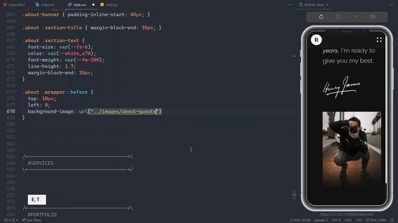The width and height of the screenshot is (398, 223).
Task: Click the '.about .section-text' selector
Action: click(51, 40)
